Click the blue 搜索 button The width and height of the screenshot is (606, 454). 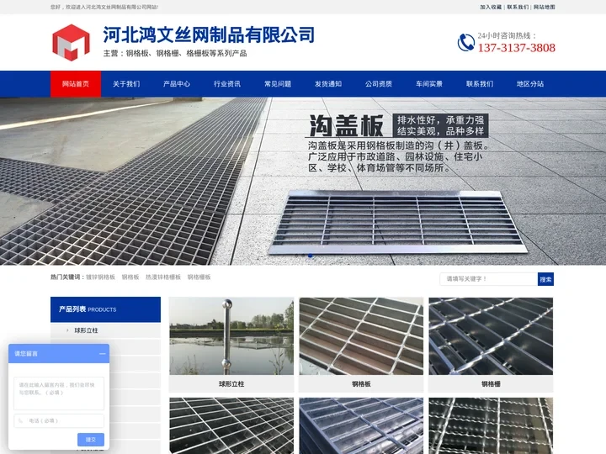[x=545, y=279]
